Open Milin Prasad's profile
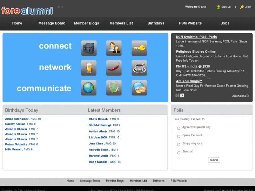The height and width of the screenshot is (191, 255). click(13, 149)
